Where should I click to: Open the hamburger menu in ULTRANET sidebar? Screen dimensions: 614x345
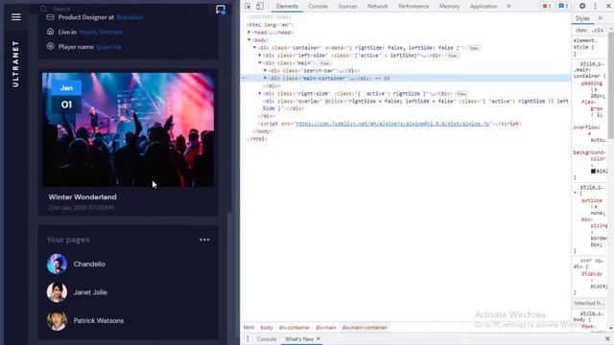[x=16, y=17]
